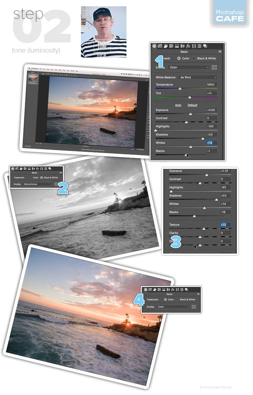
Task: Click the Auto tone link
Action: click(178, 105)
